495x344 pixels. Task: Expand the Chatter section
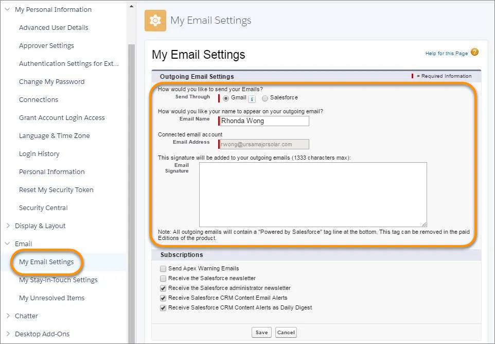point(8,316)
